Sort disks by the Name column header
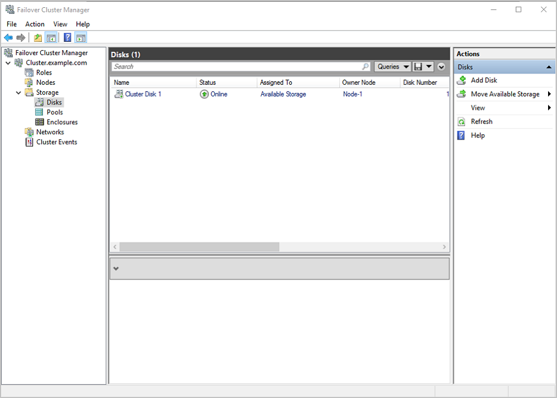The width and height of the screenshot is (557, 398). pos(153,82)
